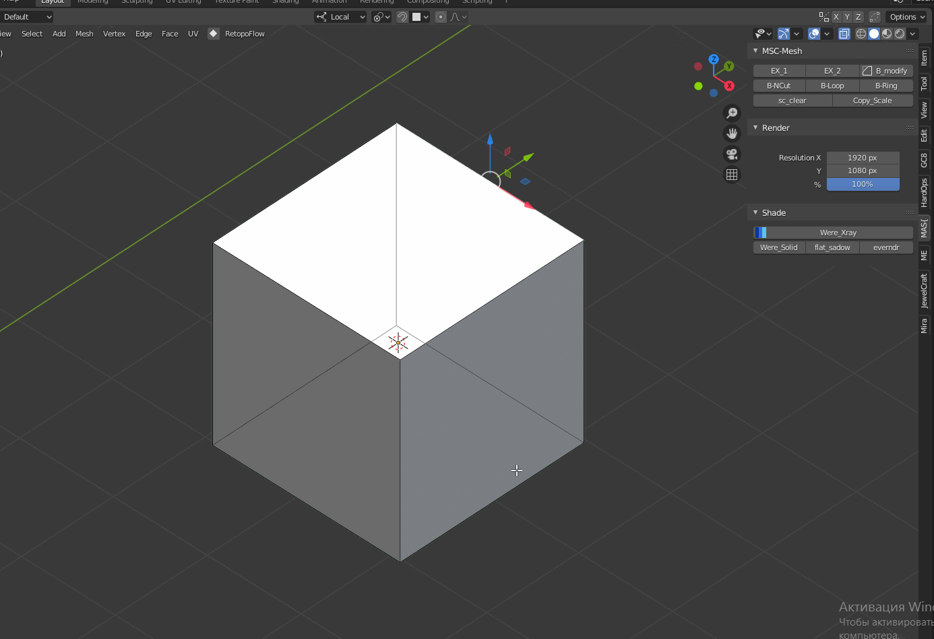Open the object visibility and selectability dropdown
934x639 pixels.
click(763, 34)
